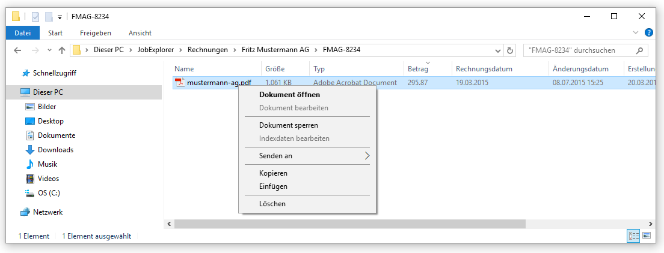Click the search magnifier icon

coord(640,50)
